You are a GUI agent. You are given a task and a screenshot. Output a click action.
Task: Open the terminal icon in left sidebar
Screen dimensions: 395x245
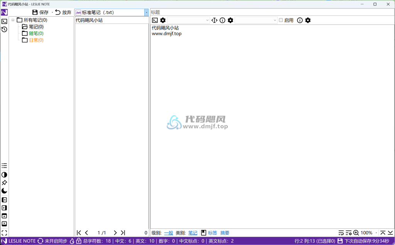pos(4,22)
